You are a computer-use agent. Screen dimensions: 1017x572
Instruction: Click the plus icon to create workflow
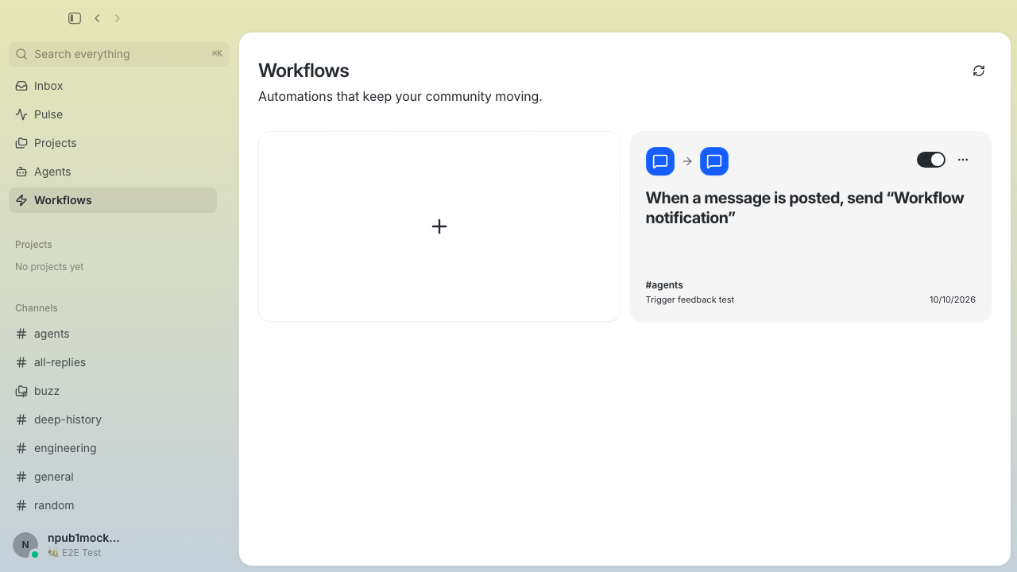point(439,226)
